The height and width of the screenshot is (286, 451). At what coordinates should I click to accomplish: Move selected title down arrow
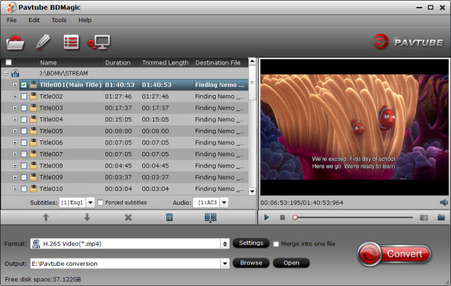click(x=87, y=217)
